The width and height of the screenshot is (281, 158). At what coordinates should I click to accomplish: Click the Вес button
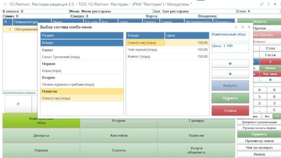tap(267, 116)
